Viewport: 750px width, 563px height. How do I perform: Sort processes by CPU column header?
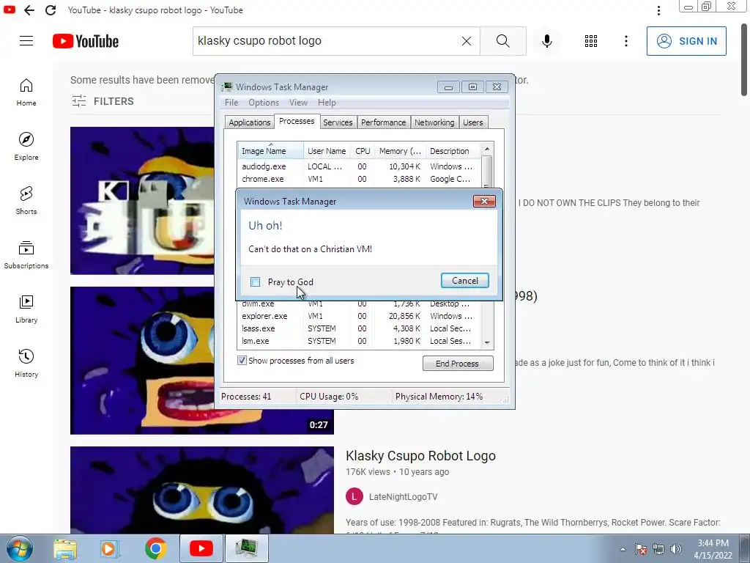coord(363,151)
